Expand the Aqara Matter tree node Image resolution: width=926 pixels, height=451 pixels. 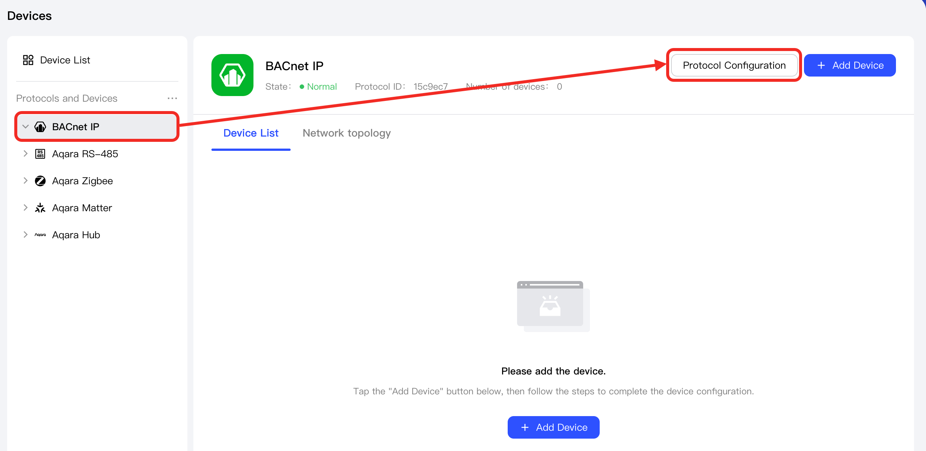point(26,208)
